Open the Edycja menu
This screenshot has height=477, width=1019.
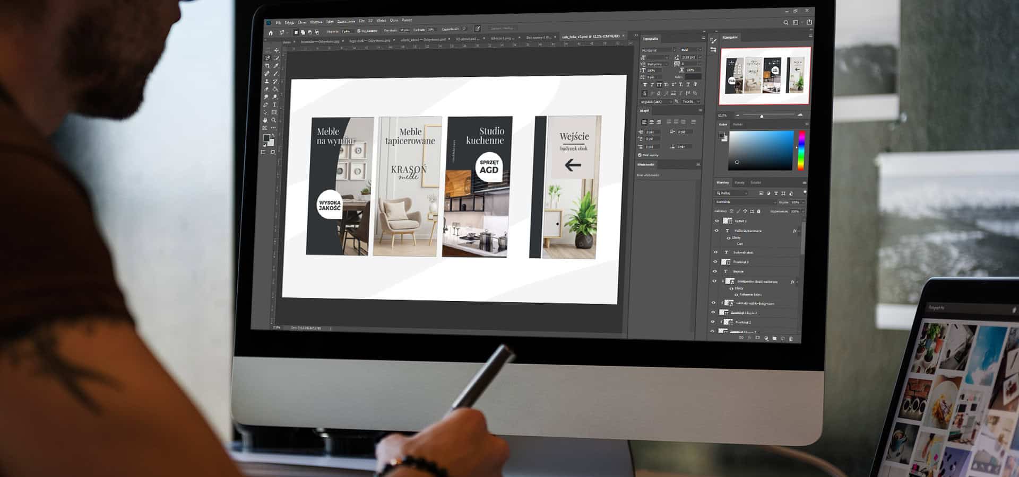coord(289,23)
